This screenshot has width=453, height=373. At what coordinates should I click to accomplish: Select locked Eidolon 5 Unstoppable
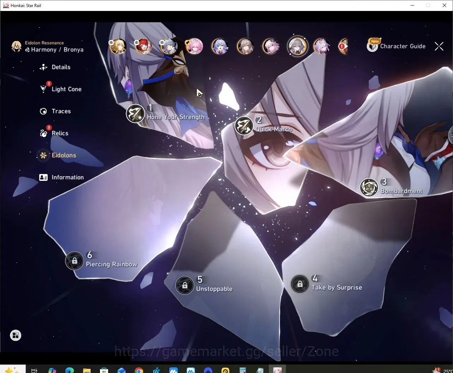[185, 285]
